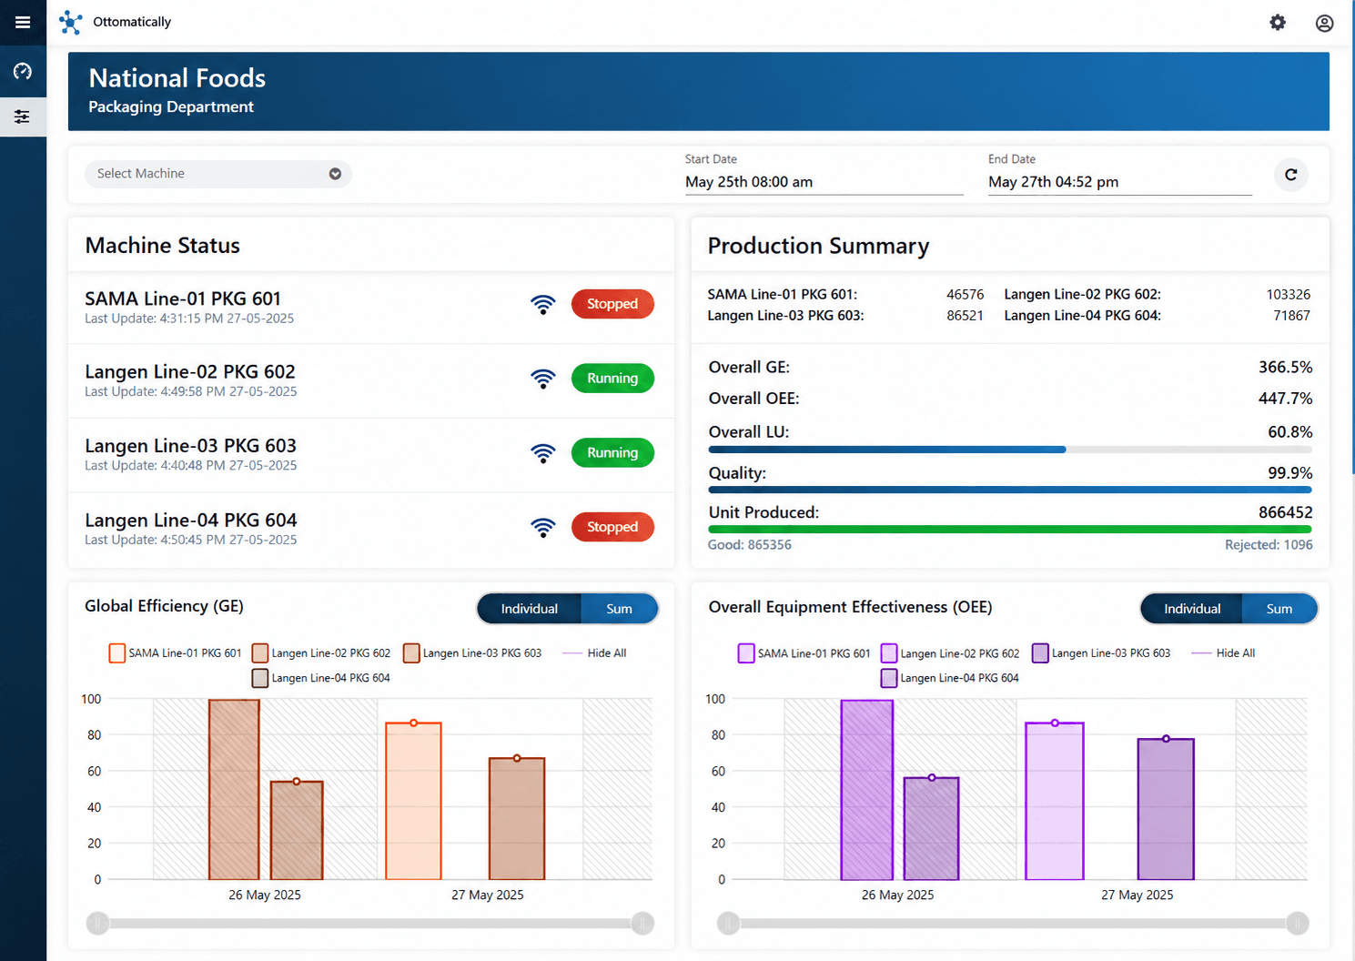Toggle Langen Line-04 PKG 604 in GE legend

coord(321,678)
